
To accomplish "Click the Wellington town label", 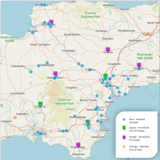I will [x=135, y=41].
